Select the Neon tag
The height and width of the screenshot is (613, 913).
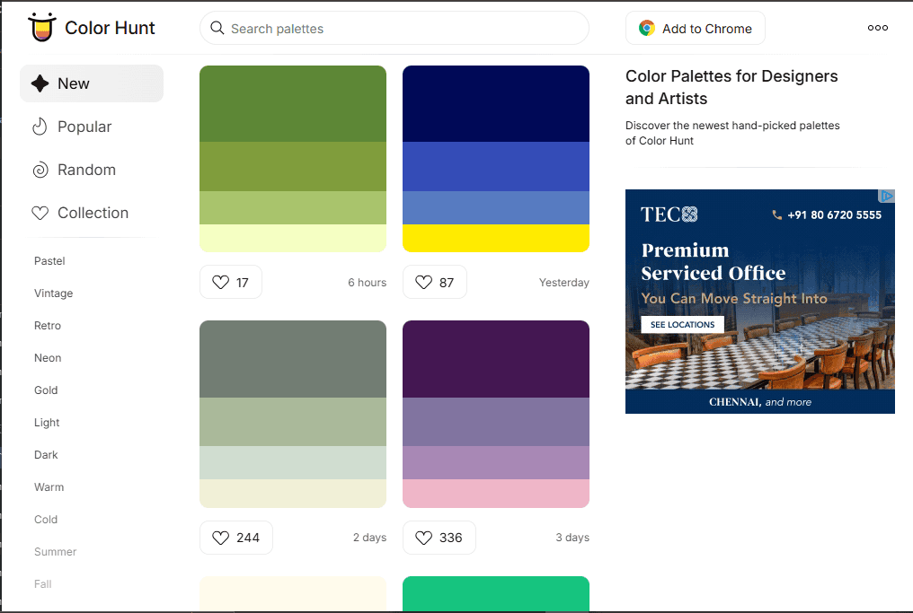pyautogui.click(x=48, y=358)
